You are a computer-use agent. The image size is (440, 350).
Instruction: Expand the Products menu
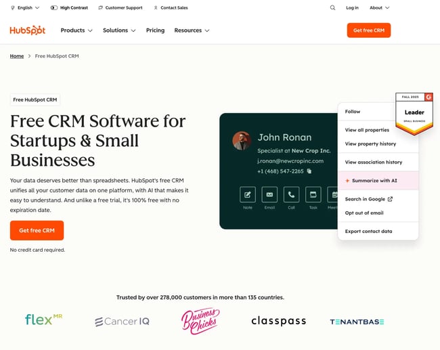(x=76, y=30)
